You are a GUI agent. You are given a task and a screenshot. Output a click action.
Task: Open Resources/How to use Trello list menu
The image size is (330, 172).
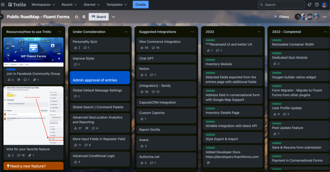[60, 32]
